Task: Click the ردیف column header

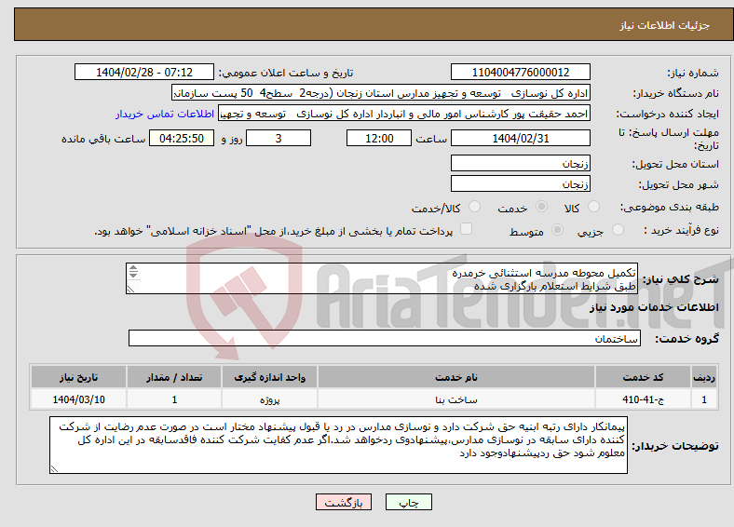Action: tap(704, 377)
